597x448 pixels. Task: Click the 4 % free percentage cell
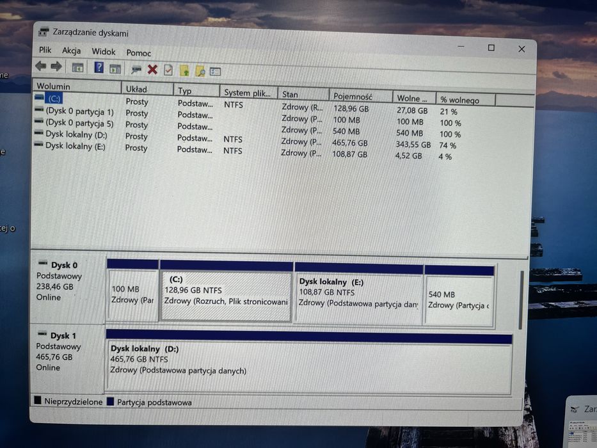(445, 157)
